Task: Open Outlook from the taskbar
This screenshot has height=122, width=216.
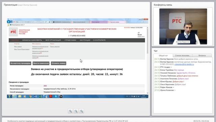Action: [x=46, y=96]
